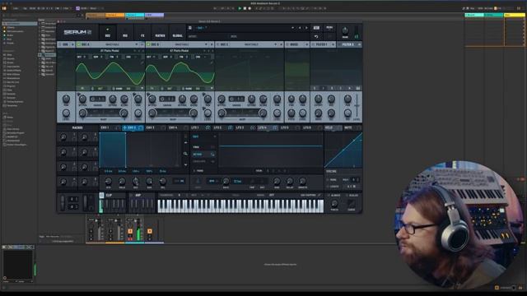This screenshot has height=296, width=527.
Task: Toggle the OSC B enable switch
Action: (148, 44)
